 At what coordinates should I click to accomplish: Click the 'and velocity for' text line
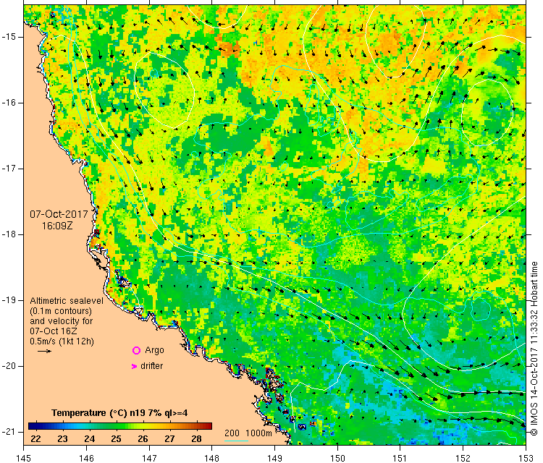click(x=62, y=321)
